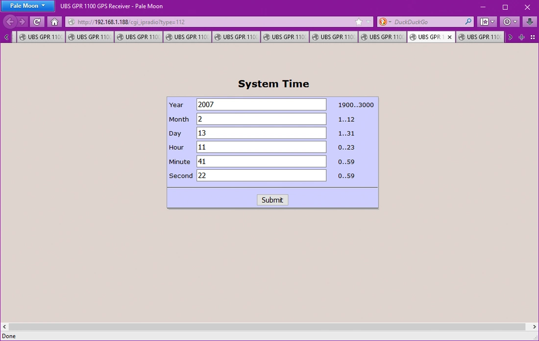Submit the System Time form
This screenshot has height=341, width=539.
tap(272, 200)
